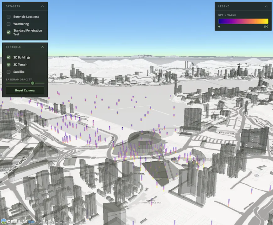Screen dimensions: 273x225
Task: Open the 'Upgrade for commercial use' link
Action: click(x=52, y=222)
